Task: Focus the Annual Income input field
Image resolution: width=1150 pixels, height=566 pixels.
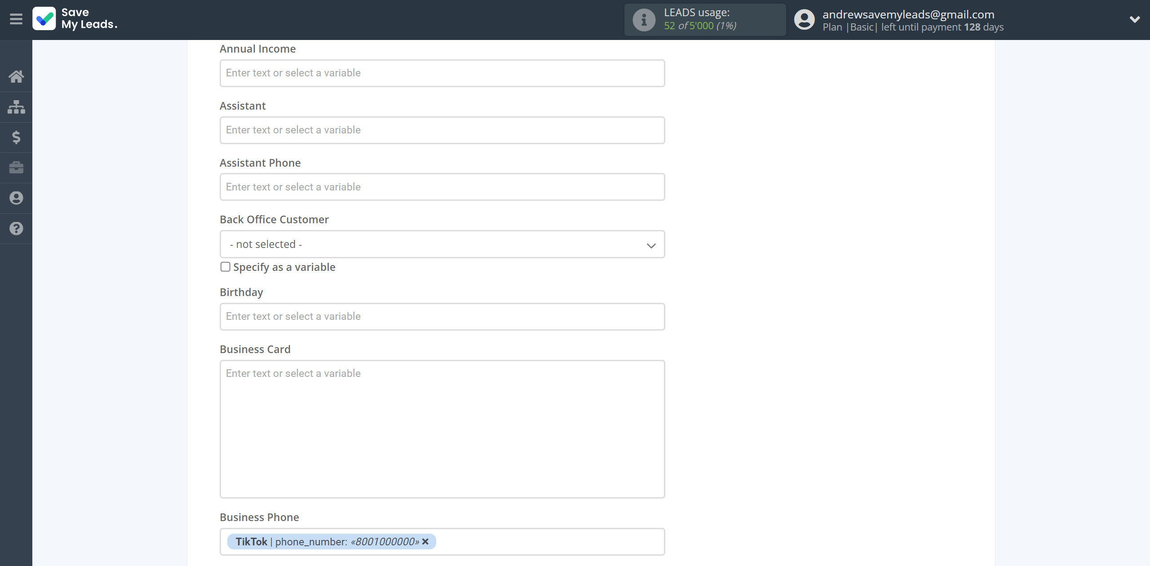Action: (x=442, y=73)
